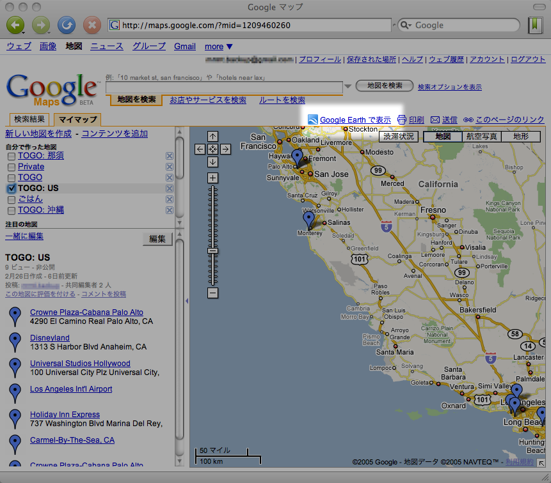
Task: Check the Private map checkbox
Action: tap(12, 167)
